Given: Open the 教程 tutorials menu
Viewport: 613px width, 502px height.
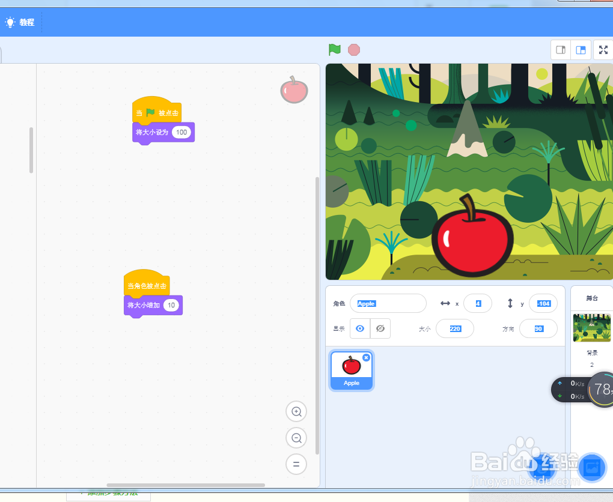Looking at the screenshot, I should (21, 22).
